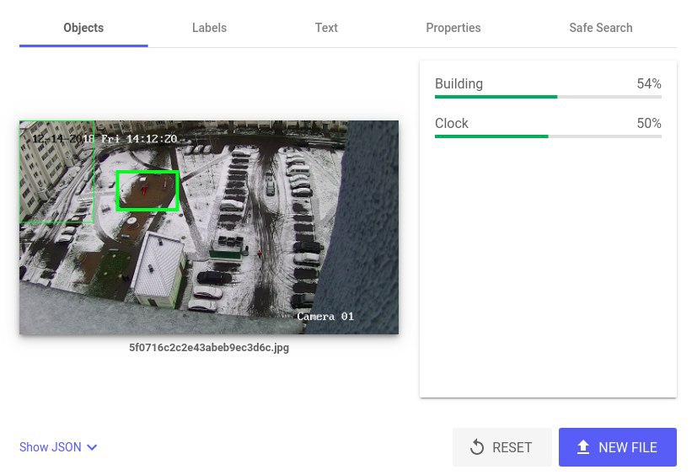Select the Building detection result
692x475 pixels.
(x=548, y=88)
